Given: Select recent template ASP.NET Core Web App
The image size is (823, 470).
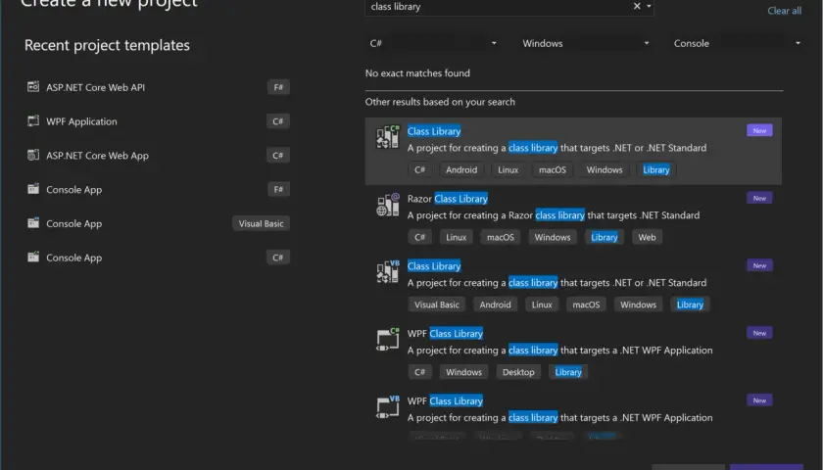Looking at the screenshot, I should coord(158,156).
